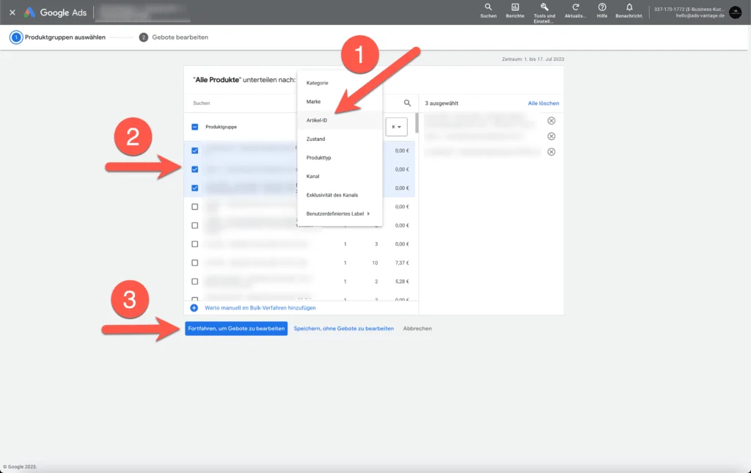Check the row with cost 5,28 €

pos(194,281)
